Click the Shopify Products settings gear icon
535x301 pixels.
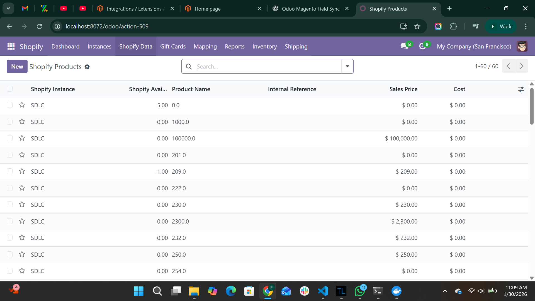tap(87, 67)
